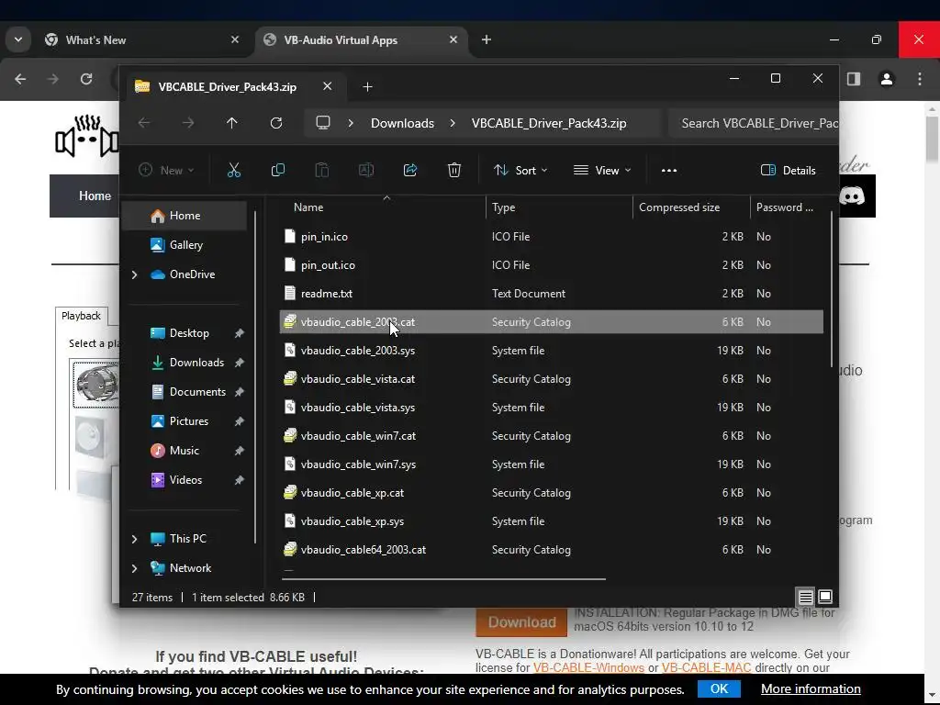Viewport: 940px width, 705px height.
Task: Expand the Network tree node
Action: tap(134, 568)
